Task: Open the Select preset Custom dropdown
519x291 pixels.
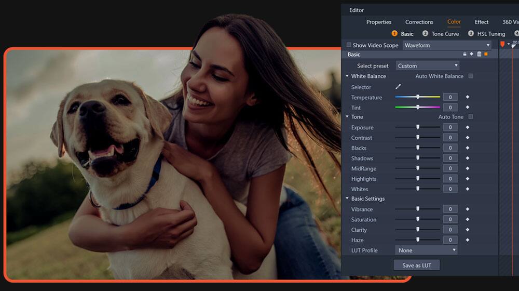Action: [428, 65]
